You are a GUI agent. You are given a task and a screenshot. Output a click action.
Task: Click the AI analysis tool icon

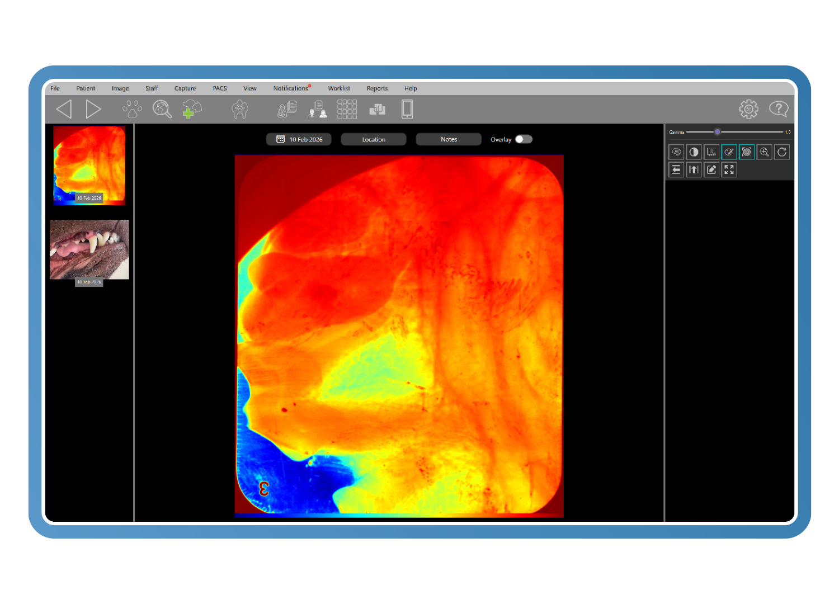(x=676, y=152)
